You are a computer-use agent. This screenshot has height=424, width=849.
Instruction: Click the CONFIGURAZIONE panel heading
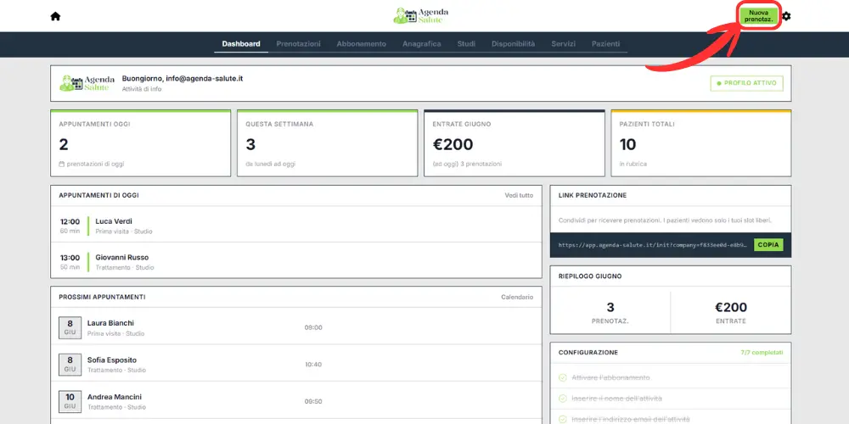pos(588,353)
